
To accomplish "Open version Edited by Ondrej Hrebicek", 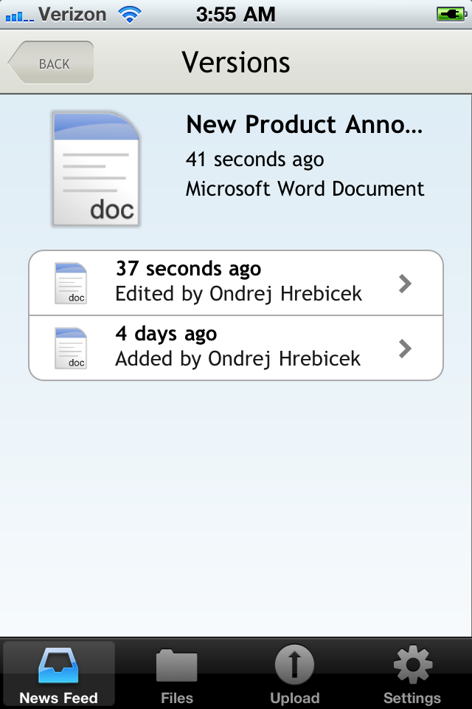I will tap(238, 293).
